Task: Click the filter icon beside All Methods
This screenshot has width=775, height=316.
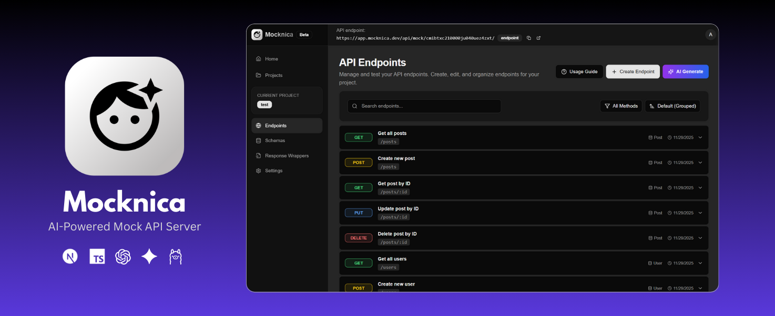Action: (x=607, y=106)
